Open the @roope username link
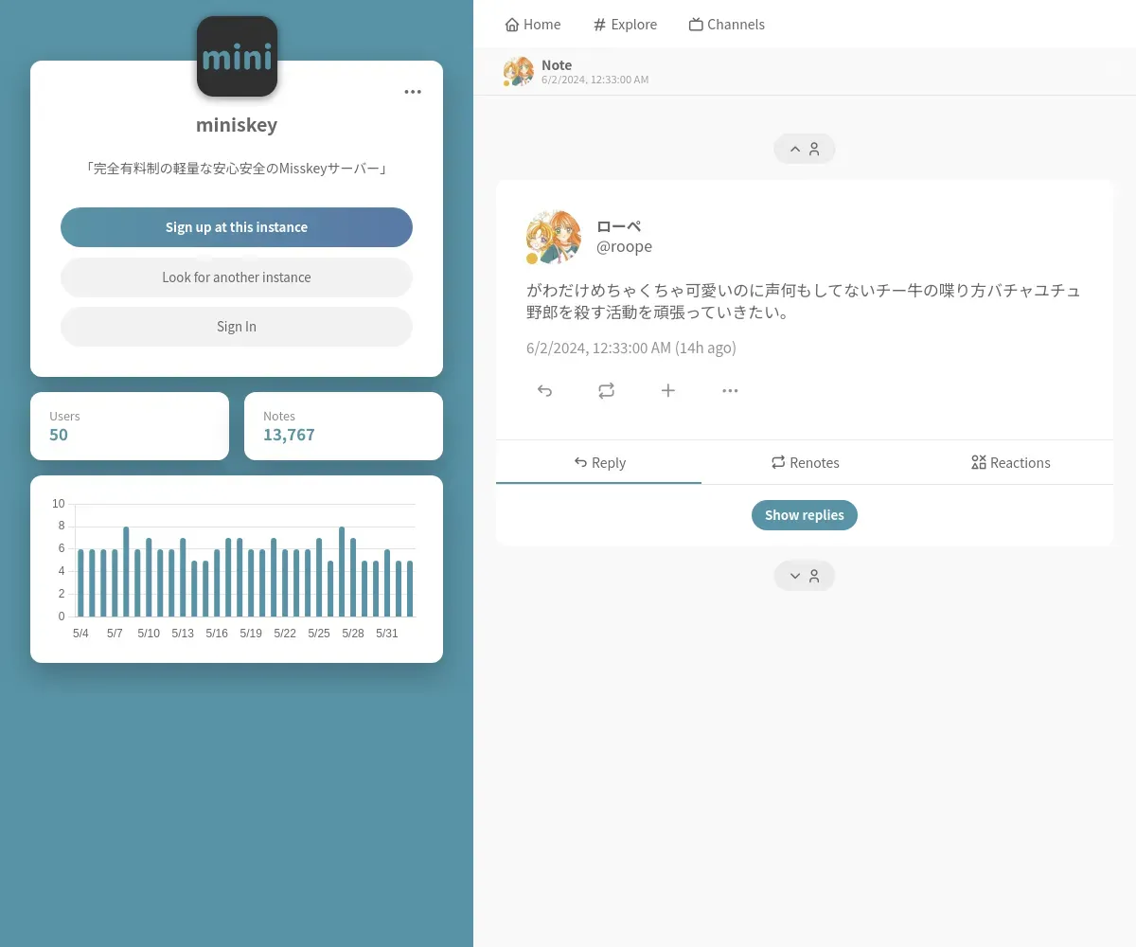 tap(624, 246)
